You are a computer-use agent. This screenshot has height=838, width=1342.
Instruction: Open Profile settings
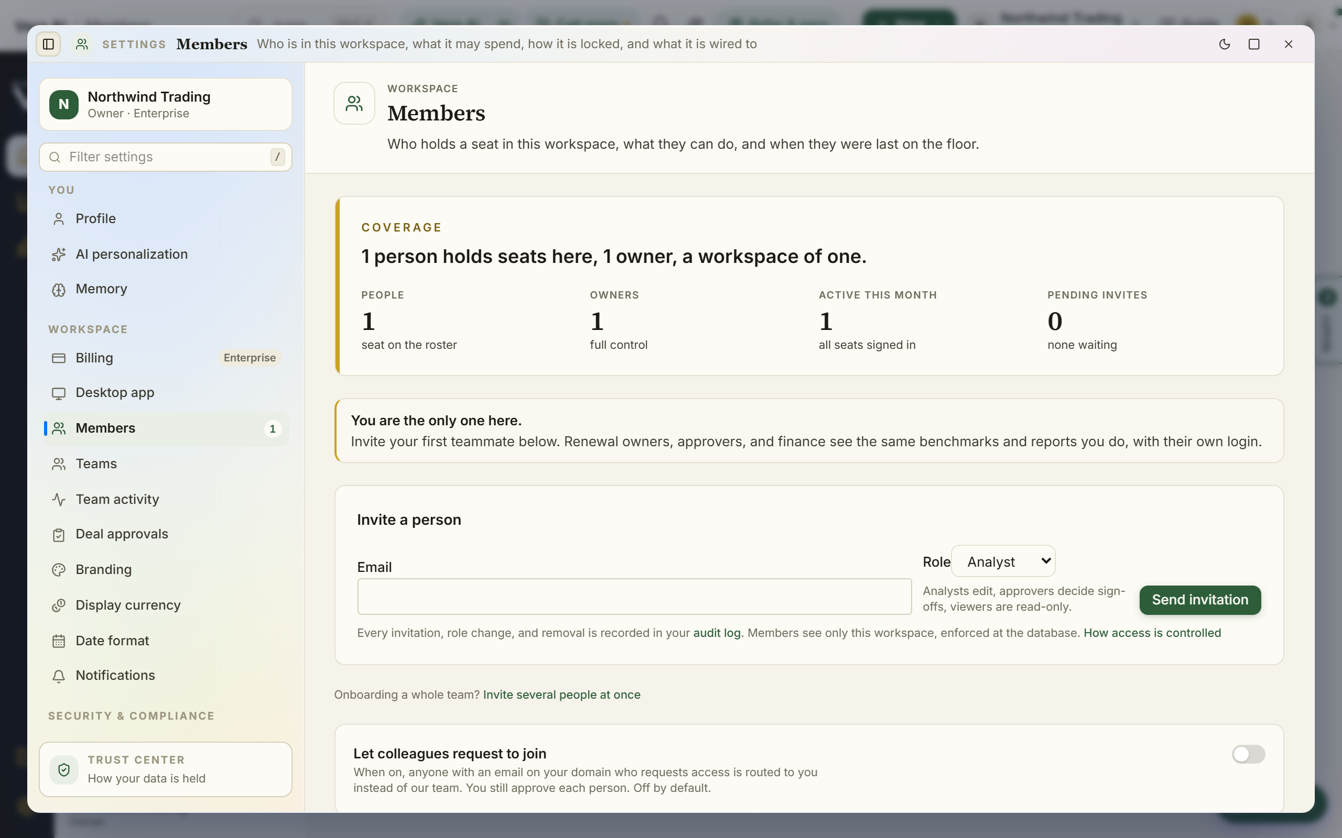click(166, 219)
